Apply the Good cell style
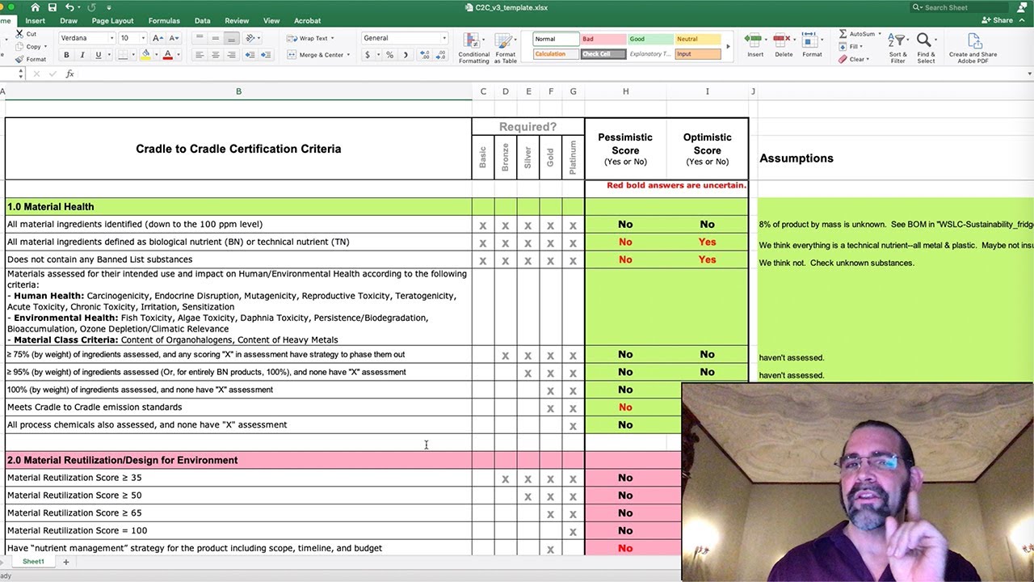The width and height of the screenshot is (1034, 582). pyautogui.click(x=650, y=39)
